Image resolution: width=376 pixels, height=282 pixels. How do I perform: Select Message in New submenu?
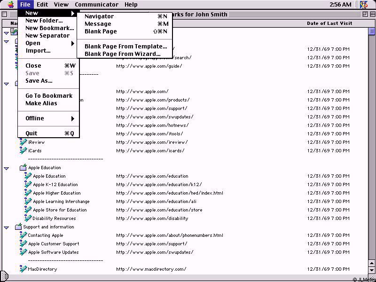point(125,24)
